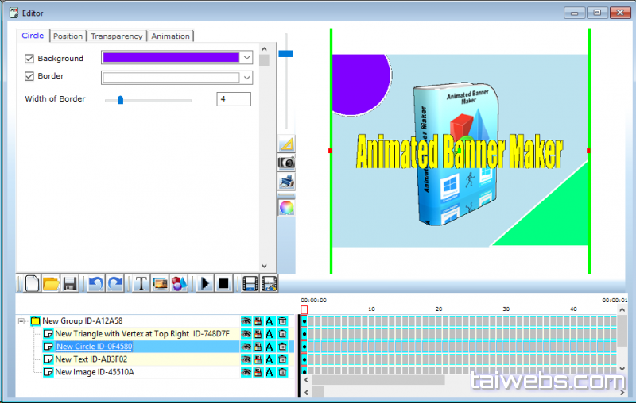Open the color wheel picker

coord(286,207)
